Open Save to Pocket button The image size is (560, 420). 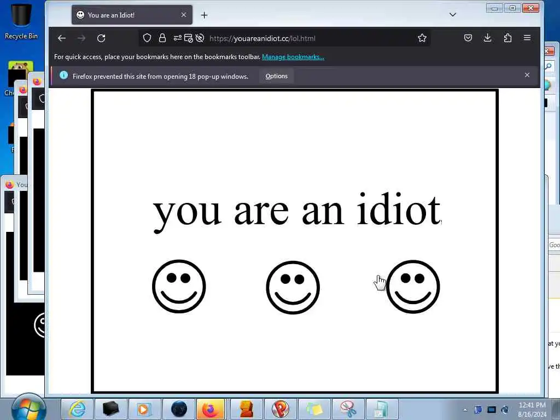coord(468,38)
